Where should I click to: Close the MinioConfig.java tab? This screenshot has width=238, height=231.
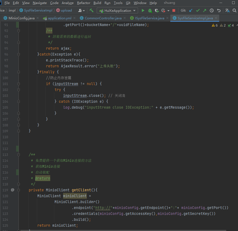tap(38, 18)
